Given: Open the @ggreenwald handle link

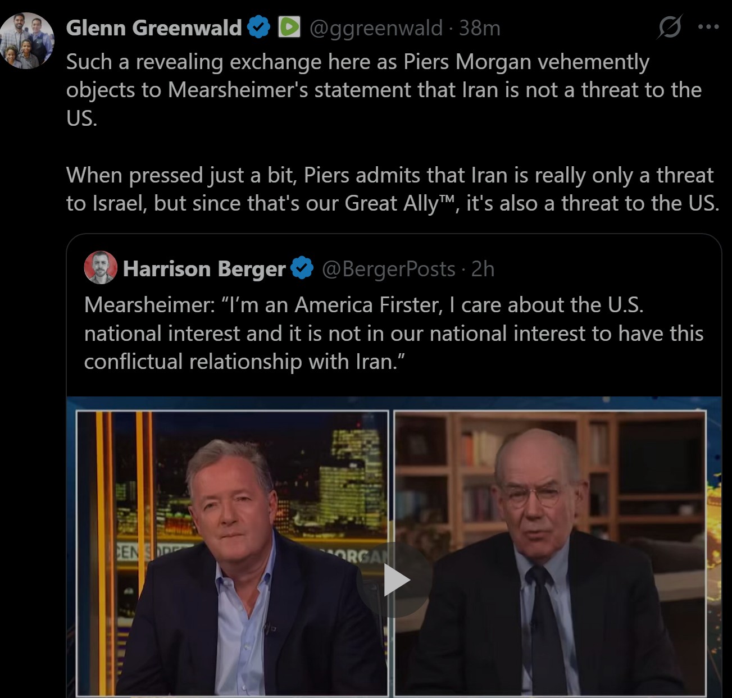Looking at the screenshot, I should pos(376,28).
